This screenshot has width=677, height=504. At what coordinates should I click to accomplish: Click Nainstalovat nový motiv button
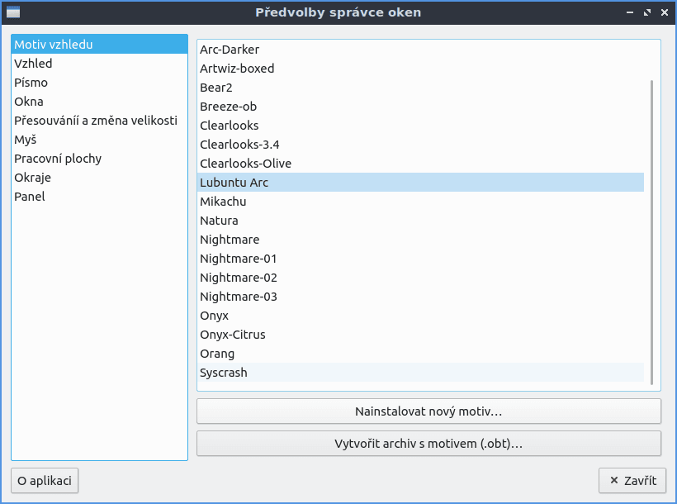(x=428, y=411)
